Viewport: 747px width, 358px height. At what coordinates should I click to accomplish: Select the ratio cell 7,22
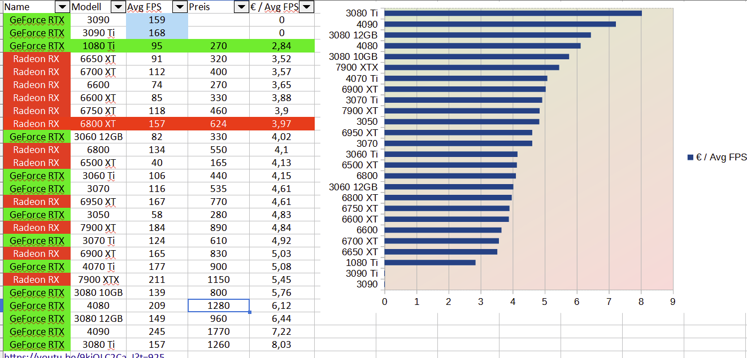click(x=282, y=331)
